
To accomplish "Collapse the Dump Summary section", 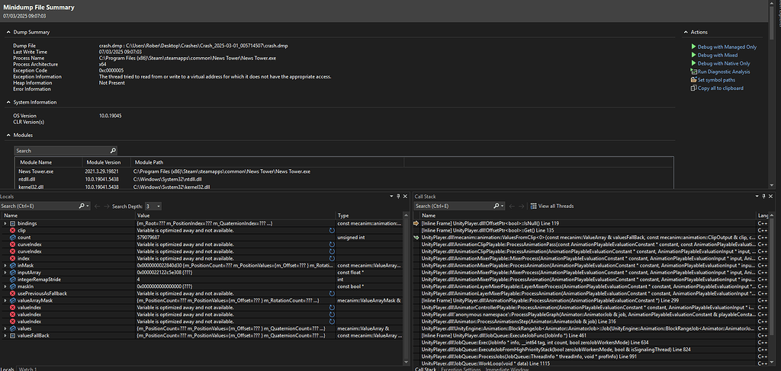I will [x=8, y=32].
